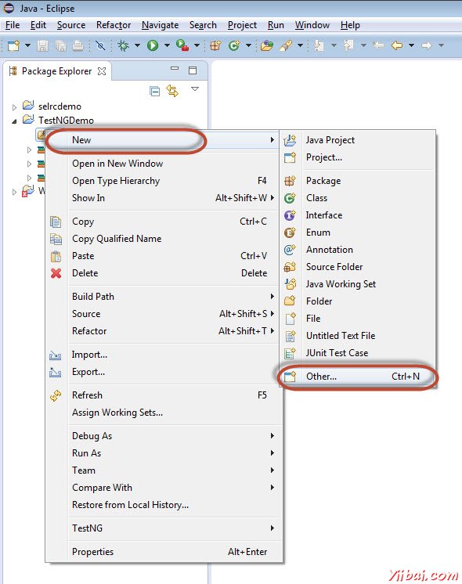Collapse the TestNGDemo project

(x=14, y=121)
